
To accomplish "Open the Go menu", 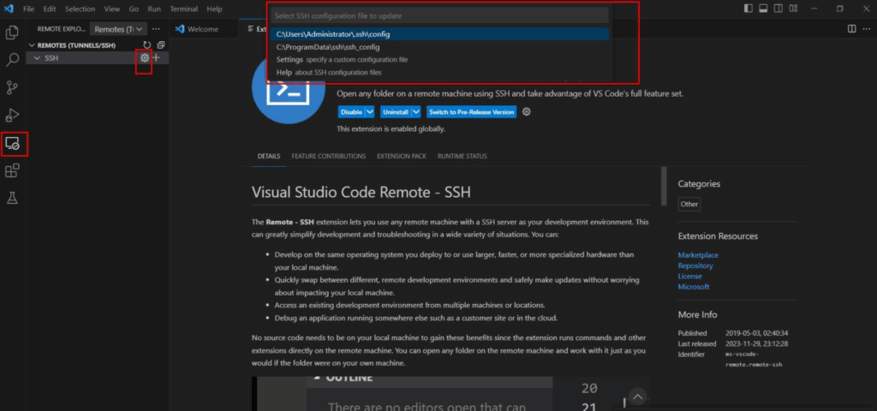I will tap(134, 9).
